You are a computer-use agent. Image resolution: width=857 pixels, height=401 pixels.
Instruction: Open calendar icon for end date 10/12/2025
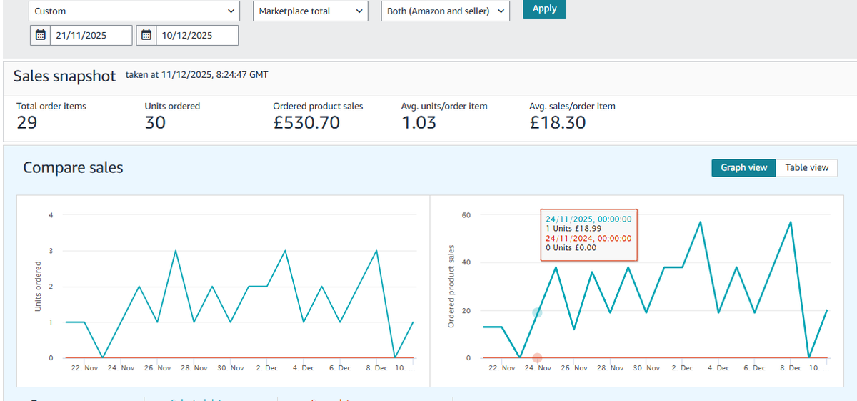tap(146, 35)
